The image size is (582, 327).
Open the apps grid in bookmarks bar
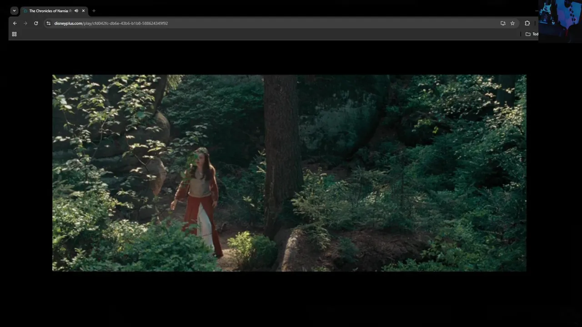pyautogui.click(x=14, y=34)
